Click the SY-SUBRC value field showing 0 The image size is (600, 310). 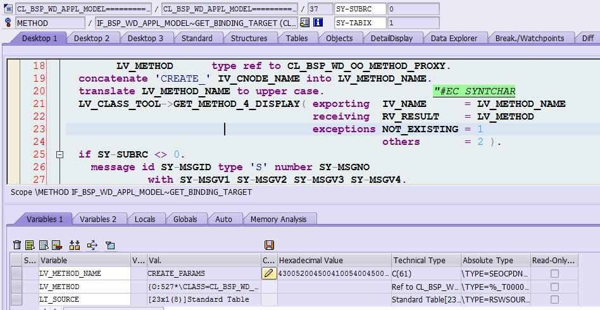413,9
